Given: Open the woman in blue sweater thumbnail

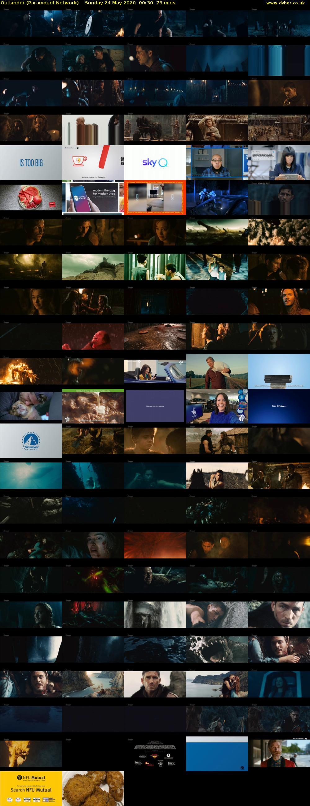Looking at the screenshot, I should pyautogui.click(x=217, y=406).
